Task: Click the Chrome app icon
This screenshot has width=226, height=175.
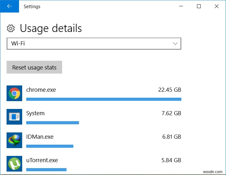Action: click(14, 93)
